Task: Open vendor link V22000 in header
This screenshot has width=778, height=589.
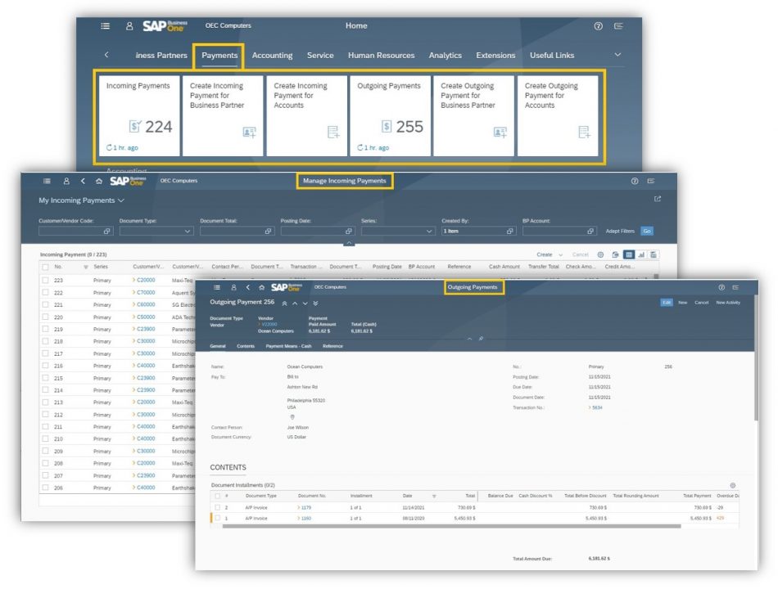Action: pos(269,324)
